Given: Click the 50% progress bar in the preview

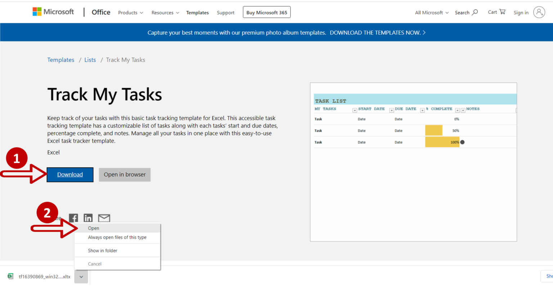Looking at the screenshot, I should 433,130.
